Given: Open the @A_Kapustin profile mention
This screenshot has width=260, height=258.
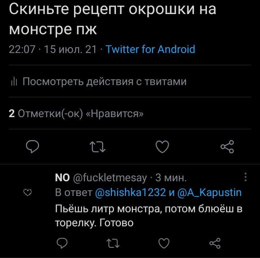Looking at the screenshot, I should [x=209, y=192].
